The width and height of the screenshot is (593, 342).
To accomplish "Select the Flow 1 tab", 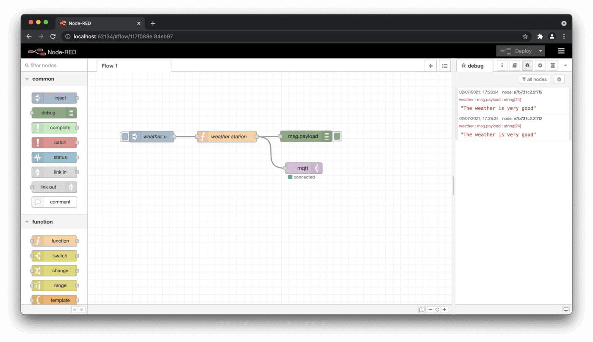I will (110, 66).
